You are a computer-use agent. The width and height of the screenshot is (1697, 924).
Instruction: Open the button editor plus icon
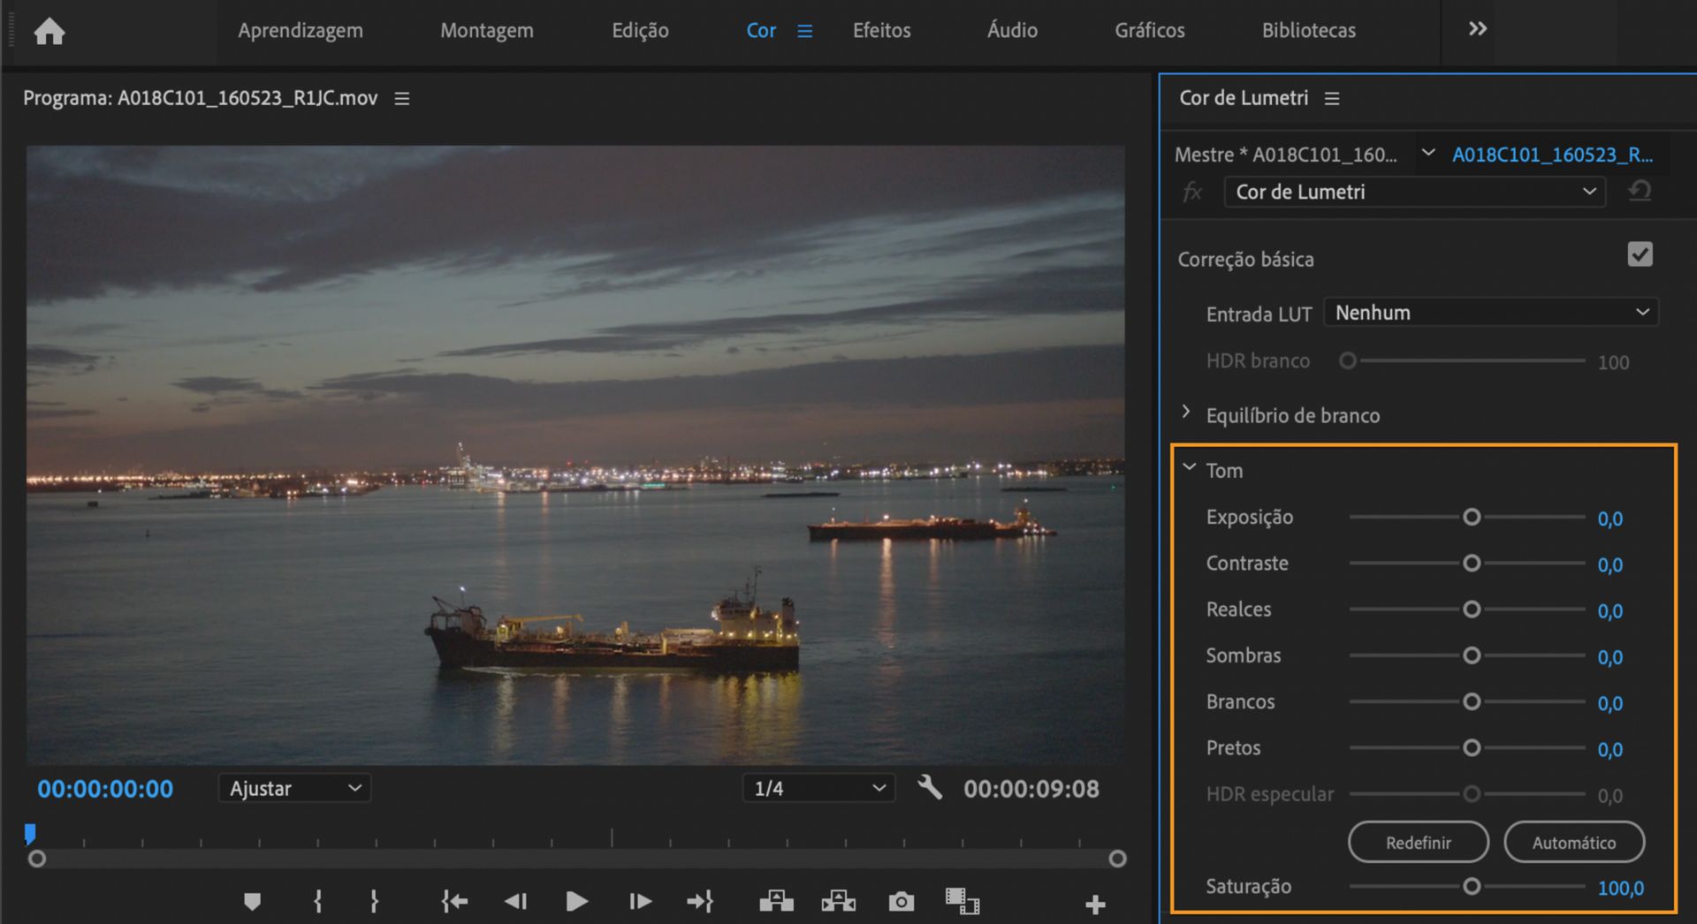[1095, 904]
